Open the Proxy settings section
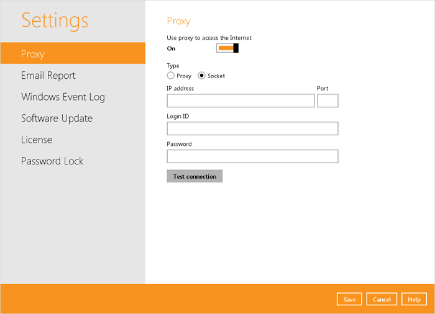435x314 pixels. [73, 53]
